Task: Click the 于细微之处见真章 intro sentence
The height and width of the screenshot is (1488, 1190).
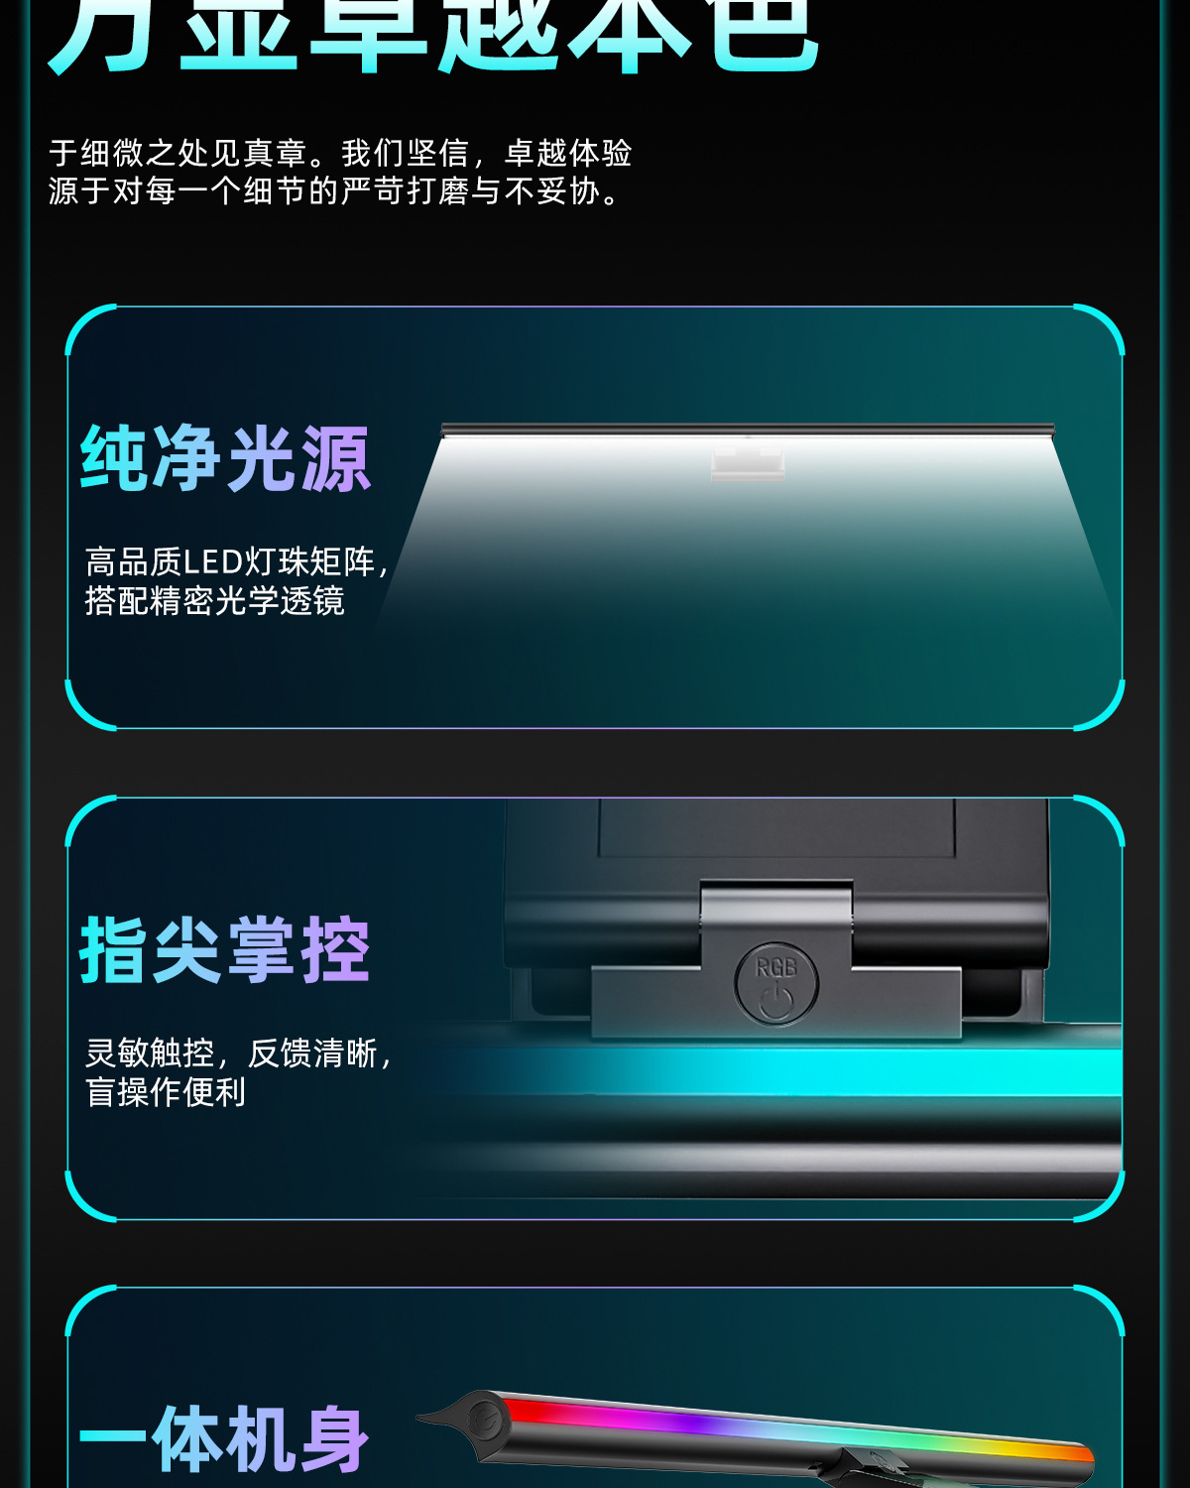Action: [340, 153]
